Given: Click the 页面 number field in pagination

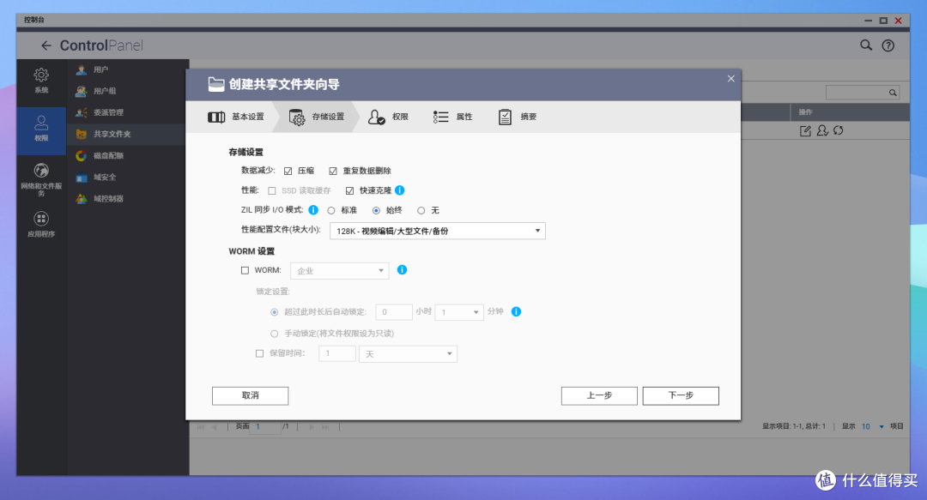Looking at the screenshot, I should click(265, 426).
